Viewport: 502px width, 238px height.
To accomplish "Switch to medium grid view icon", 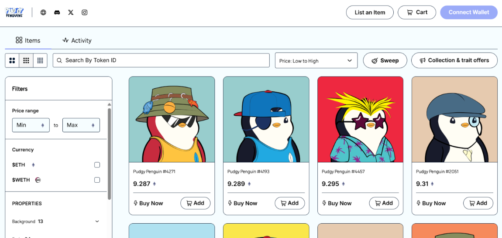I will click(x=26, y=60).
